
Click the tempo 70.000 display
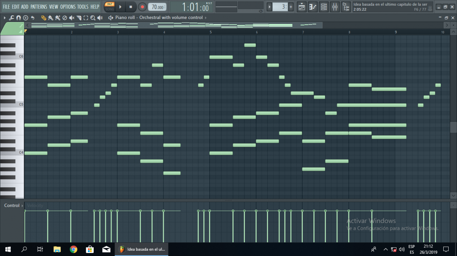coord(157,7)
